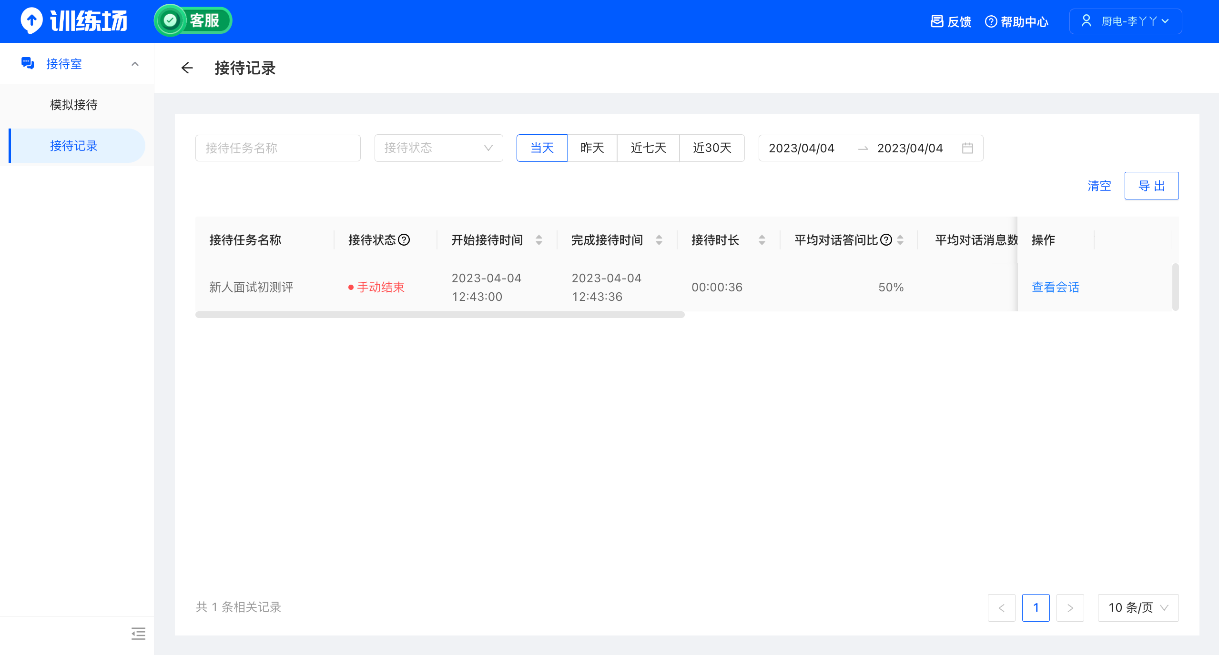Viewport: 1219px width, 655px height.
Task: Focus the 接待任务名称 search field
Action: [x=278, y=148]
